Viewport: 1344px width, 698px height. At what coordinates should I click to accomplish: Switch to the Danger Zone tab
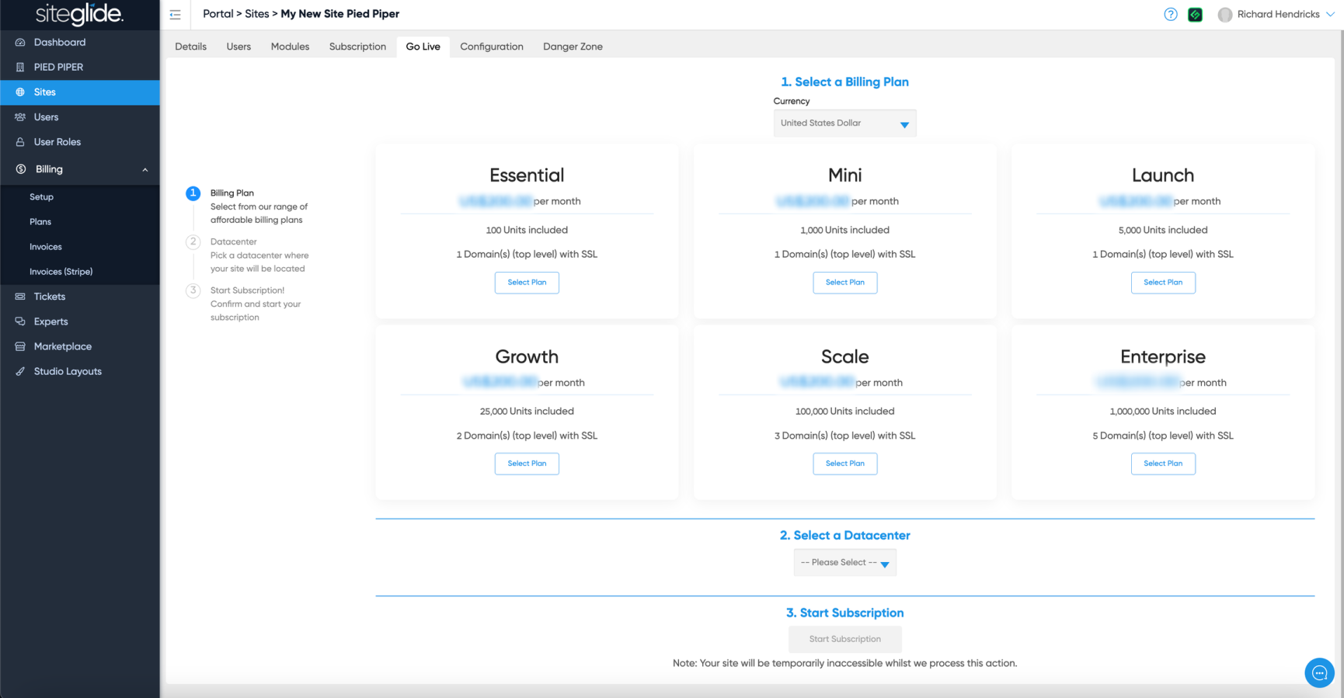(573, 47)
